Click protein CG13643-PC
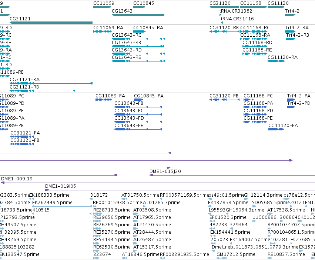315x260 pixels. click(129, 111)
